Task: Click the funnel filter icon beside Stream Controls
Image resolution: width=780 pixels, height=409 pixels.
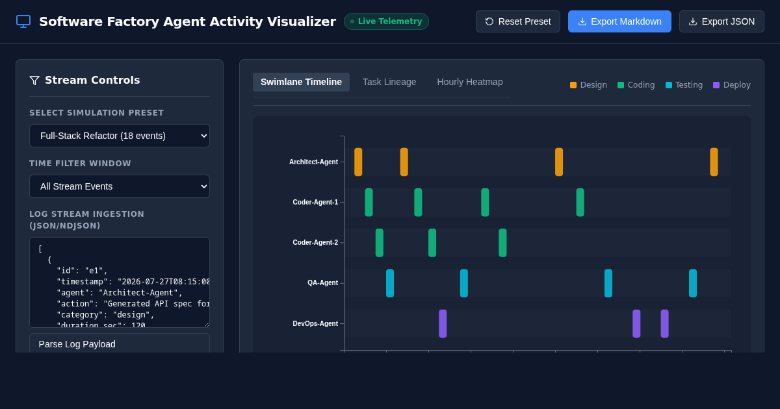Action: (x=34, y=81)
